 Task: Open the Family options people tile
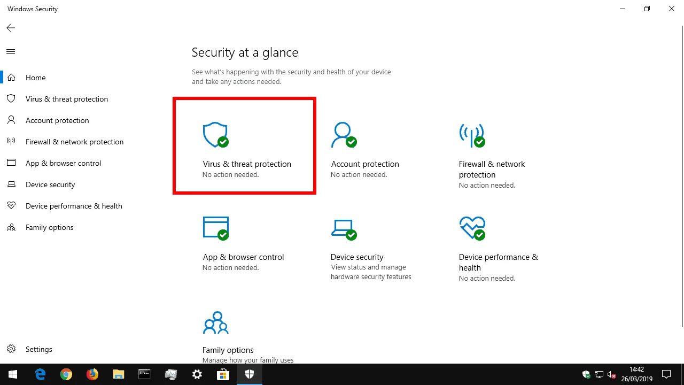tap(248, 337)
